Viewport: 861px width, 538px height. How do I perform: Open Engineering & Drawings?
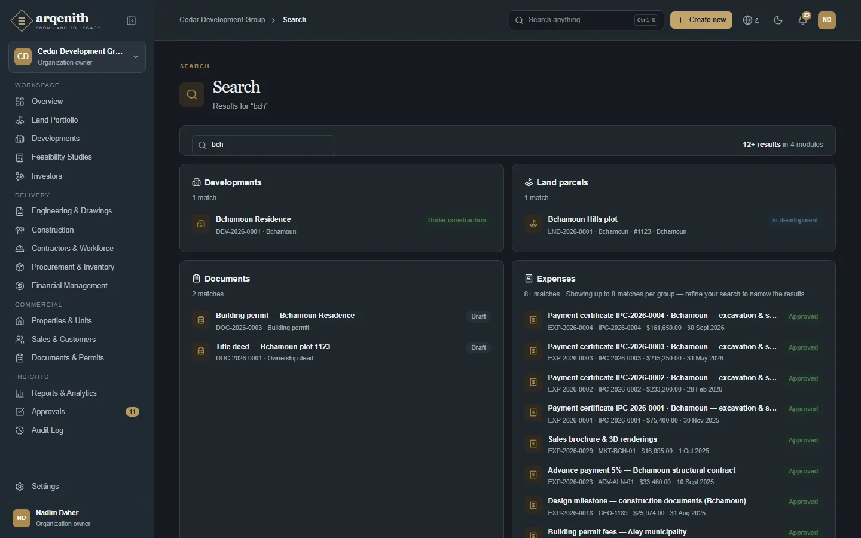77,211
